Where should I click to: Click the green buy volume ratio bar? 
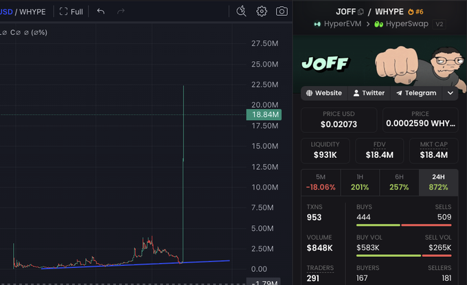pyautogui.click(x=389, y=255)
